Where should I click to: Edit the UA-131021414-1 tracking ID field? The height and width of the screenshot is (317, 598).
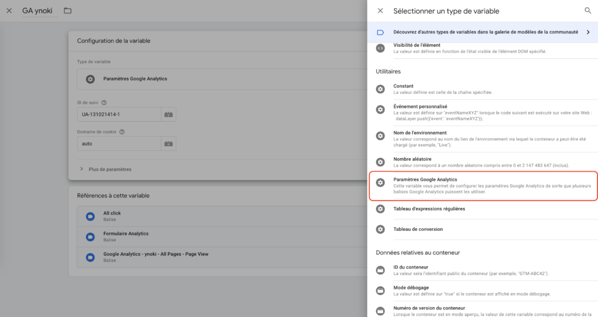click(x=119, y=114)
